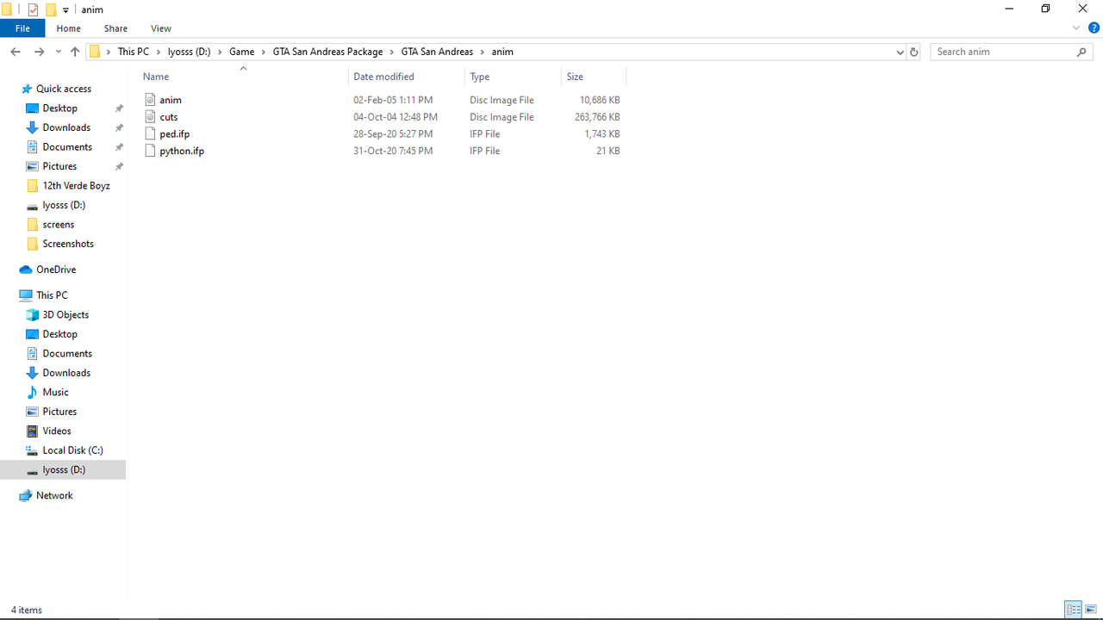The height and width of the screenshot is (620, 1103).
Task: Click the search magnifier icon
Action: (x=1082, y=52)
